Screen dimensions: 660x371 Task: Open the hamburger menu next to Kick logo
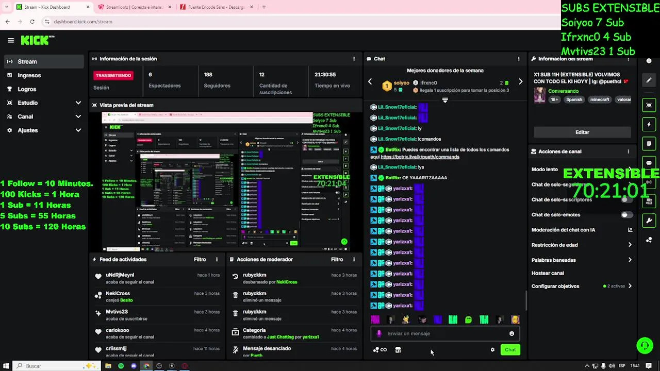11,40
